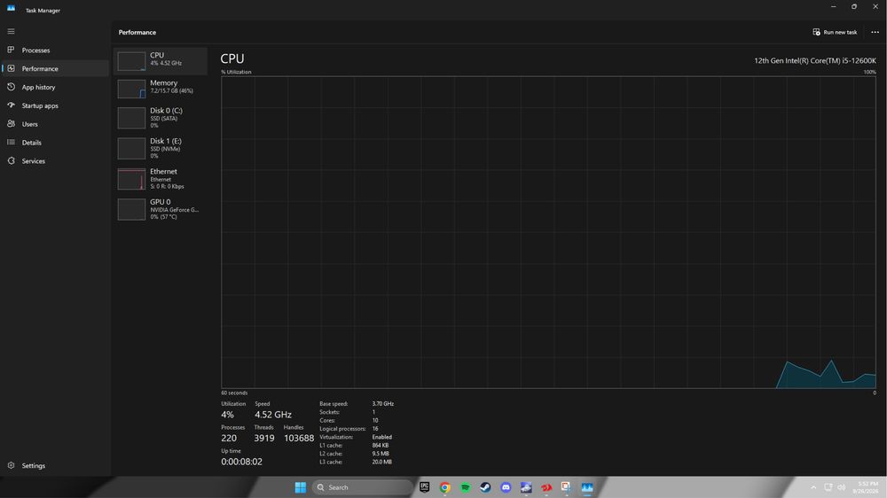Click the 4% utilization value
Image resolution: width=887 pixels, height=498 pixels.
tap(227, 415)
